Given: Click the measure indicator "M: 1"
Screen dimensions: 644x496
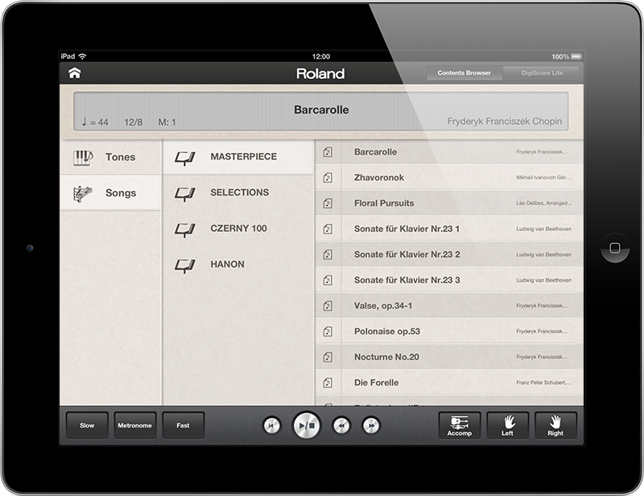Looking at the screenshot, I should [x=167, y=122].
